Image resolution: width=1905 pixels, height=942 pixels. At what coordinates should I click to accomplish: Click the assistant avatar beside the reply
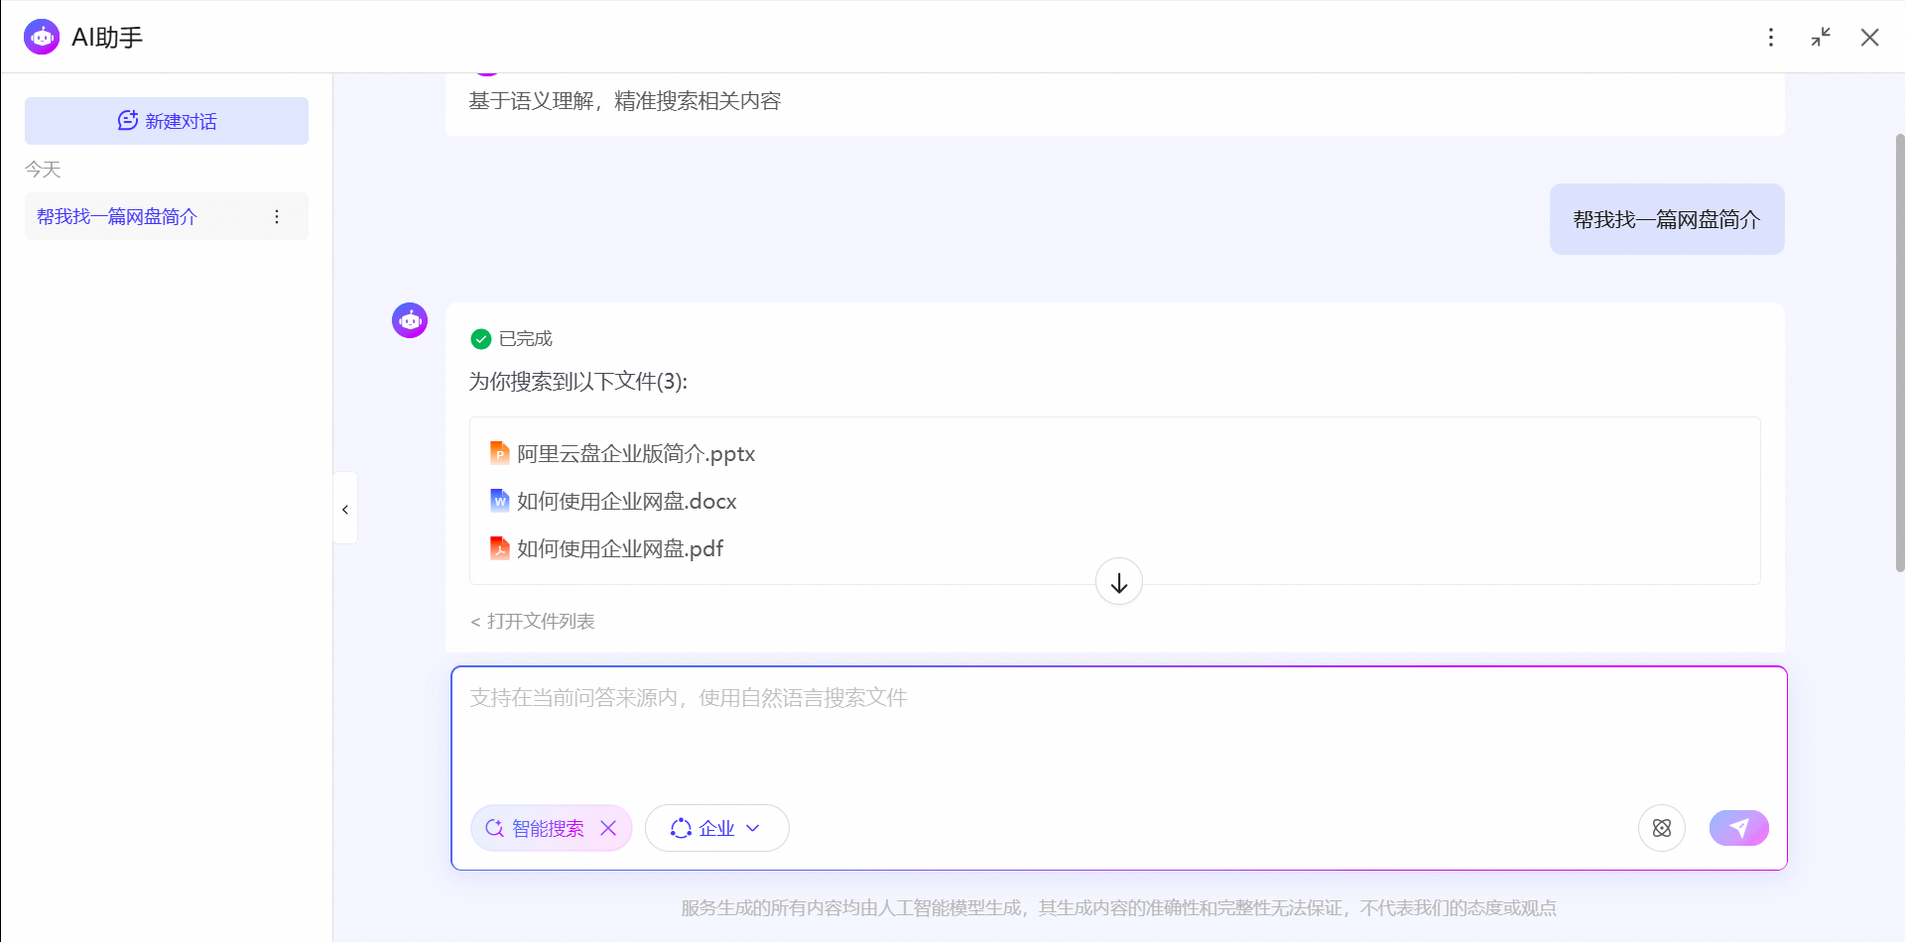point(410,320)
